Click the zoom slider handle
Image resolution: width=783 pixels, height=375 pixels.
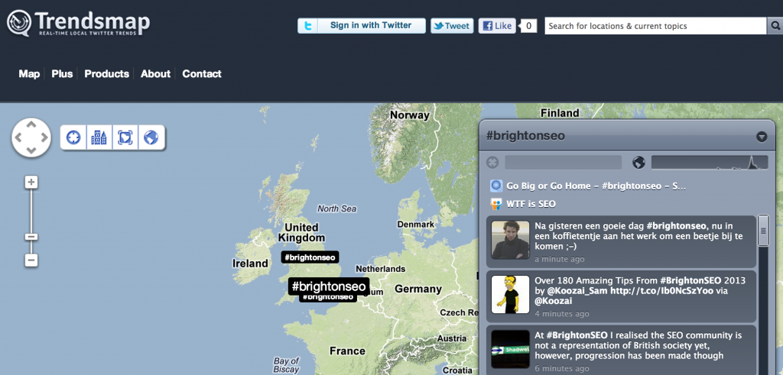tap(31, 237)
